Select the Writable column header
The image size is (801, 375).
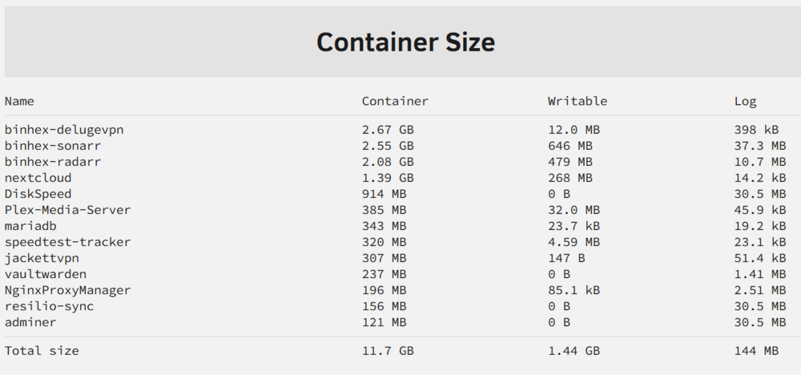pos(578,101)
